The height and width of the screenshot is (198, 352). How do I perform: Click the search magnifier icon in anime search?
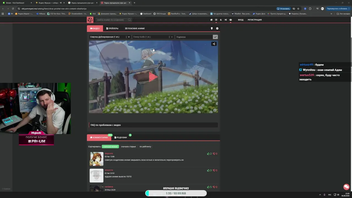click(x=129, y=20)
